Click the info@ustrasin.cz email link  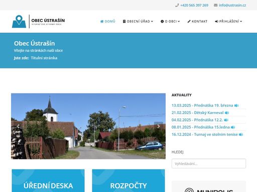(232, 5)
